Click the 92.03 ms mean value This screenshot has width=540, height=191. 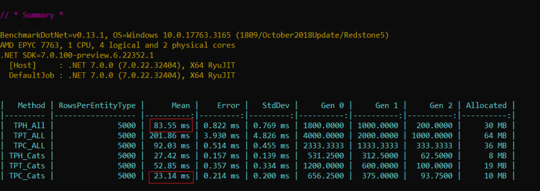[x=171, y=146]
